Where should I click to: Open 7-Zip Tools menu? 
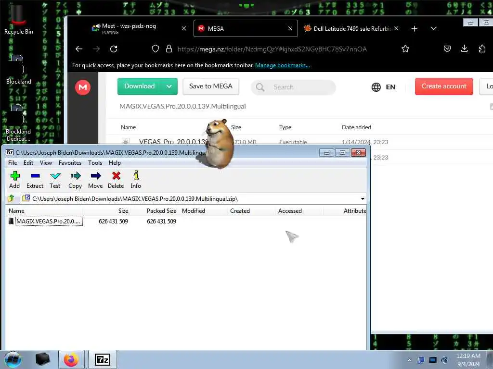pyautogui.click(x=95, y=162)
